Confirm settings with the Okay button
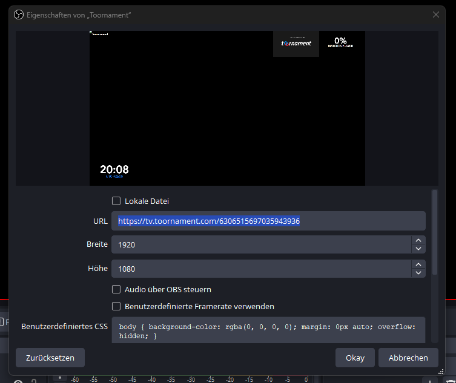 point(355,358)
